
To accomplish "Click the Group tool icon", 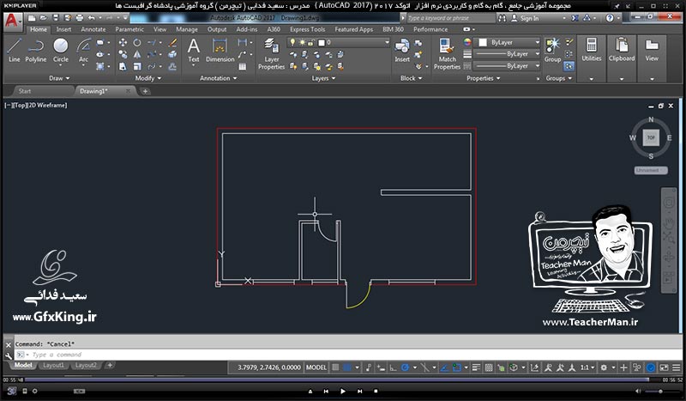I will pos(552,50).
